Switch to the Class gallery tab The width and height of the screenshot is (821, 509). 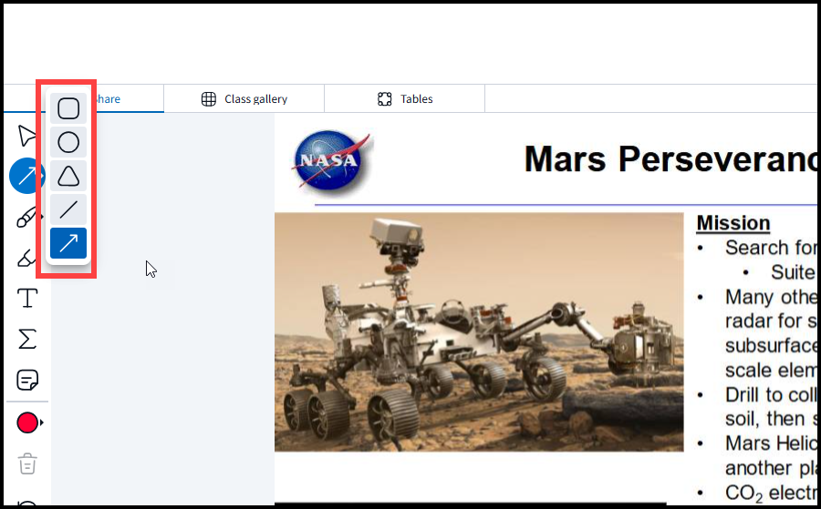[244, 98]
